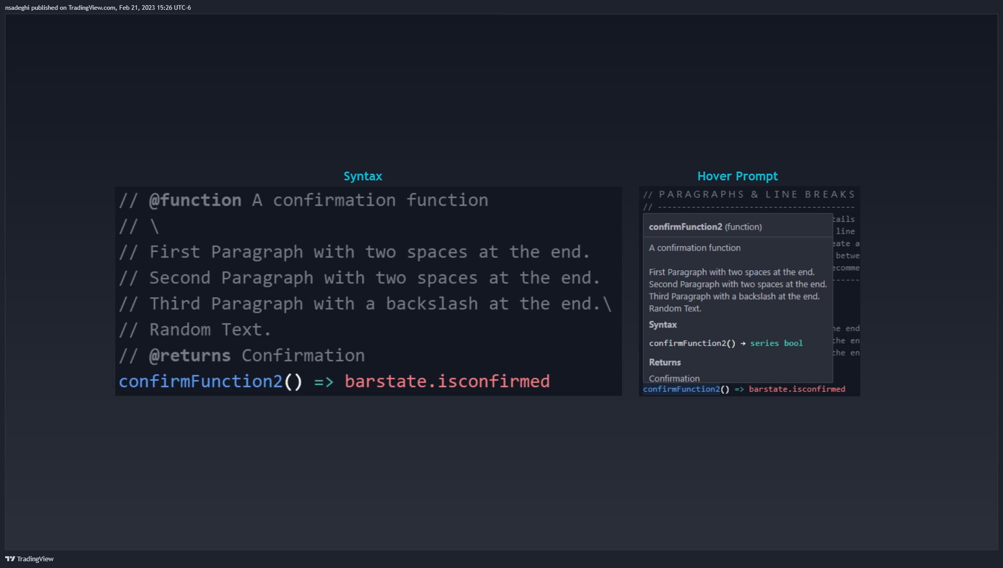The image size is (1003, 568).
Task: Click the '// Third Paragraph with a backslash' code line
Action: tap(366, 303)
